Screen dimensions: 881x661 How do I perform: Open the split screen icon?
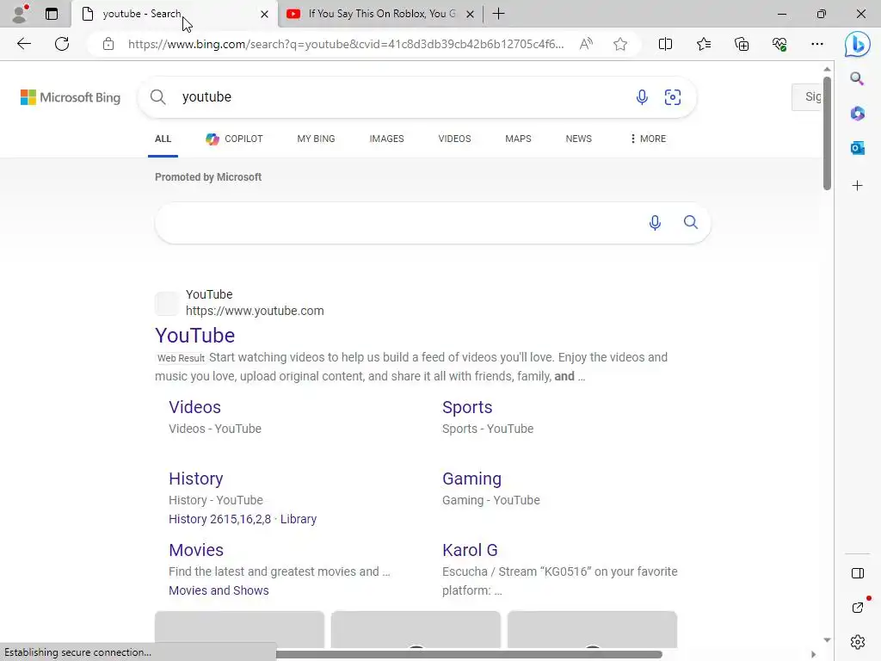pyautogui.click(x=665, y=44)
